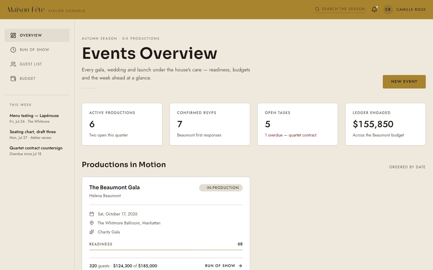Image resolution: width=433 pixels, height=270 pixels.
Task: Click the location pin beside Whitmore Ballroom
Action: (x=92, y=223)
